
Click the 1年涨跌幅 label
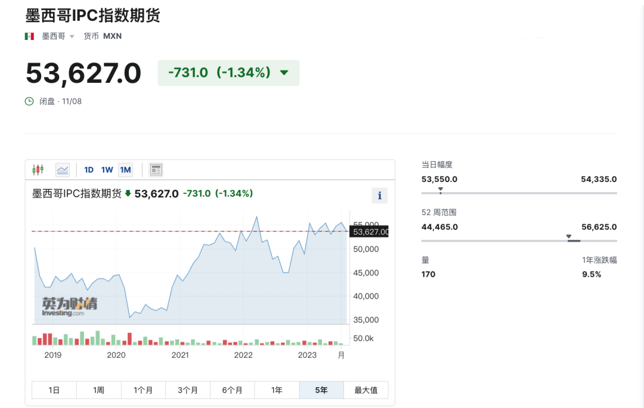pyautogui.click(x=599, y=259)
